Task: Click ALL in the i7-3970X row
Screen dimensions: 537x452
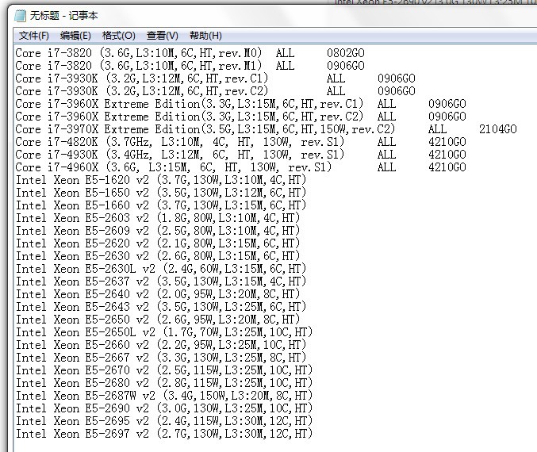Action: click(x=437, y=129)
